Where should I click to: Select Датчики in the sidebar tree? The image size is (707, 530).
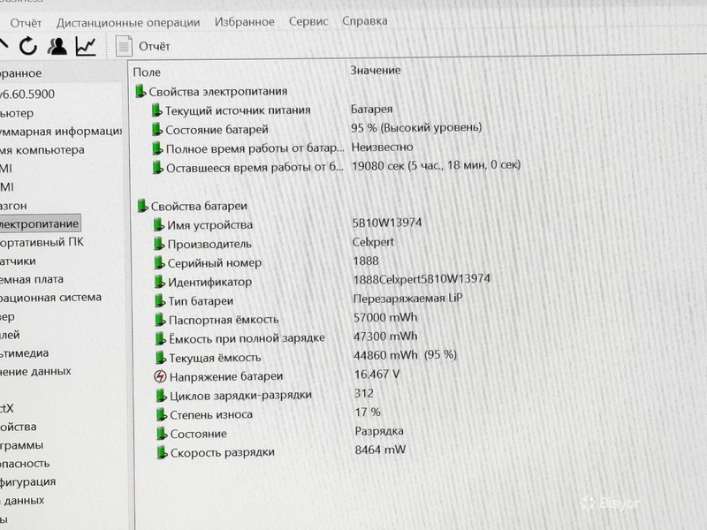tap(18, 261)
